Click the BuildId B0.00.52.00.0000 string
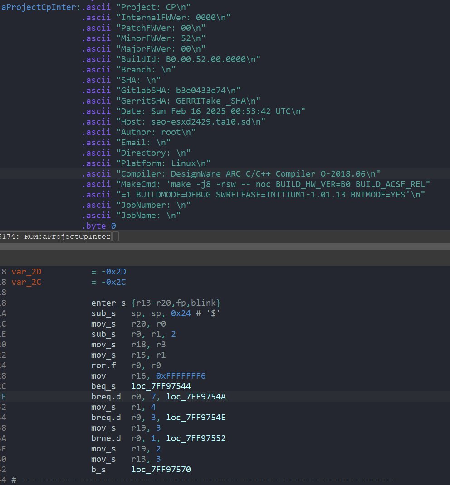Image resolution: width=450 pixels, height=485 pixels. [188, 59]
